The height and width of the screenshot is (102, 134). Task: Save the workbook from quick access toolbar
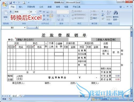click(11, 3)
